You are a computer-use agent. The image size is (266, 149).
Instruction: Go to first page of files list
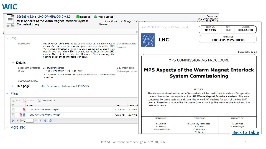pyautogui.click(x=13, y=121)
